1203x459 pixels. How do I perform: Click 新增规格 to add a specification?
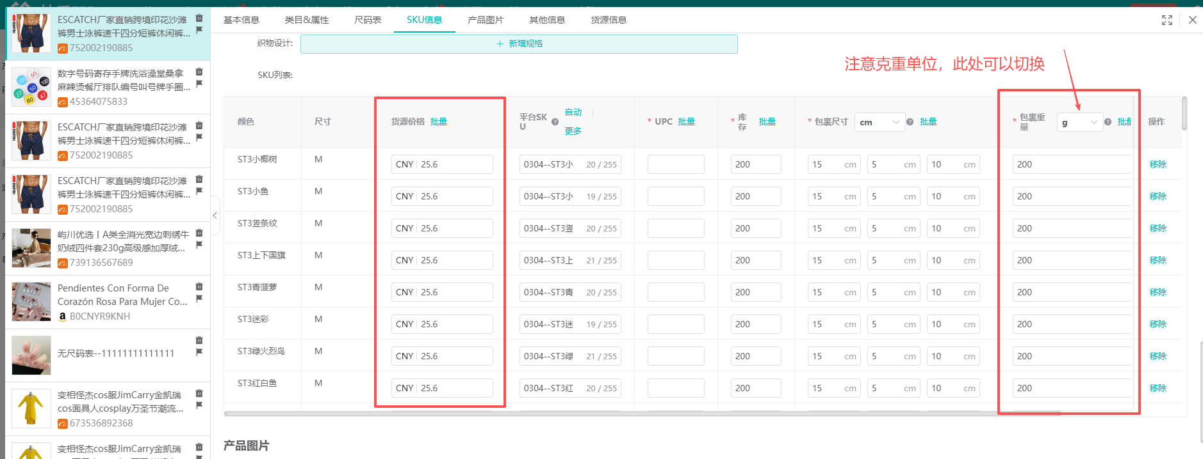(x=519, y=43)
